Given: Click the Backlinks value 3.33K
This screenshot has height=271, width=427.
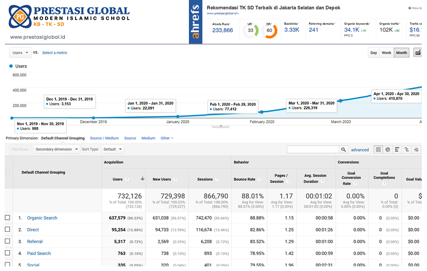Looking at the screenshot, I should click(292, 30).
